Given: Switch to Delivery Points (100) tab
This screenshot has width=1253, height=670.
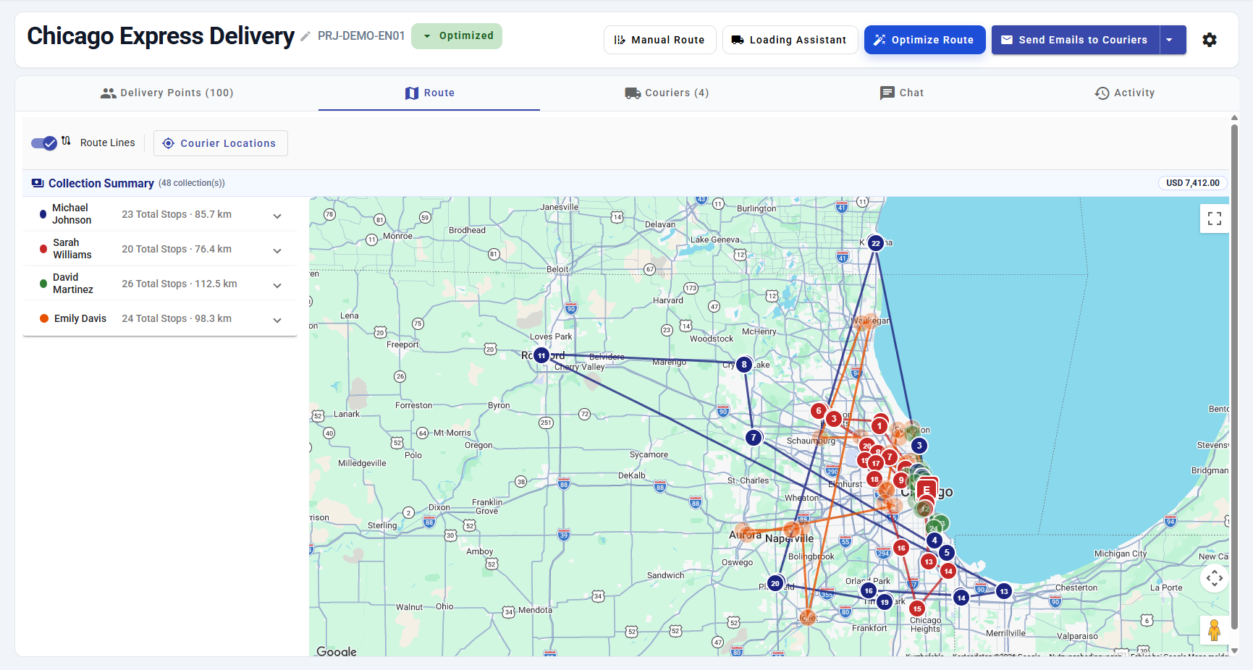Looking at the screenshot, I should [167, 93].
